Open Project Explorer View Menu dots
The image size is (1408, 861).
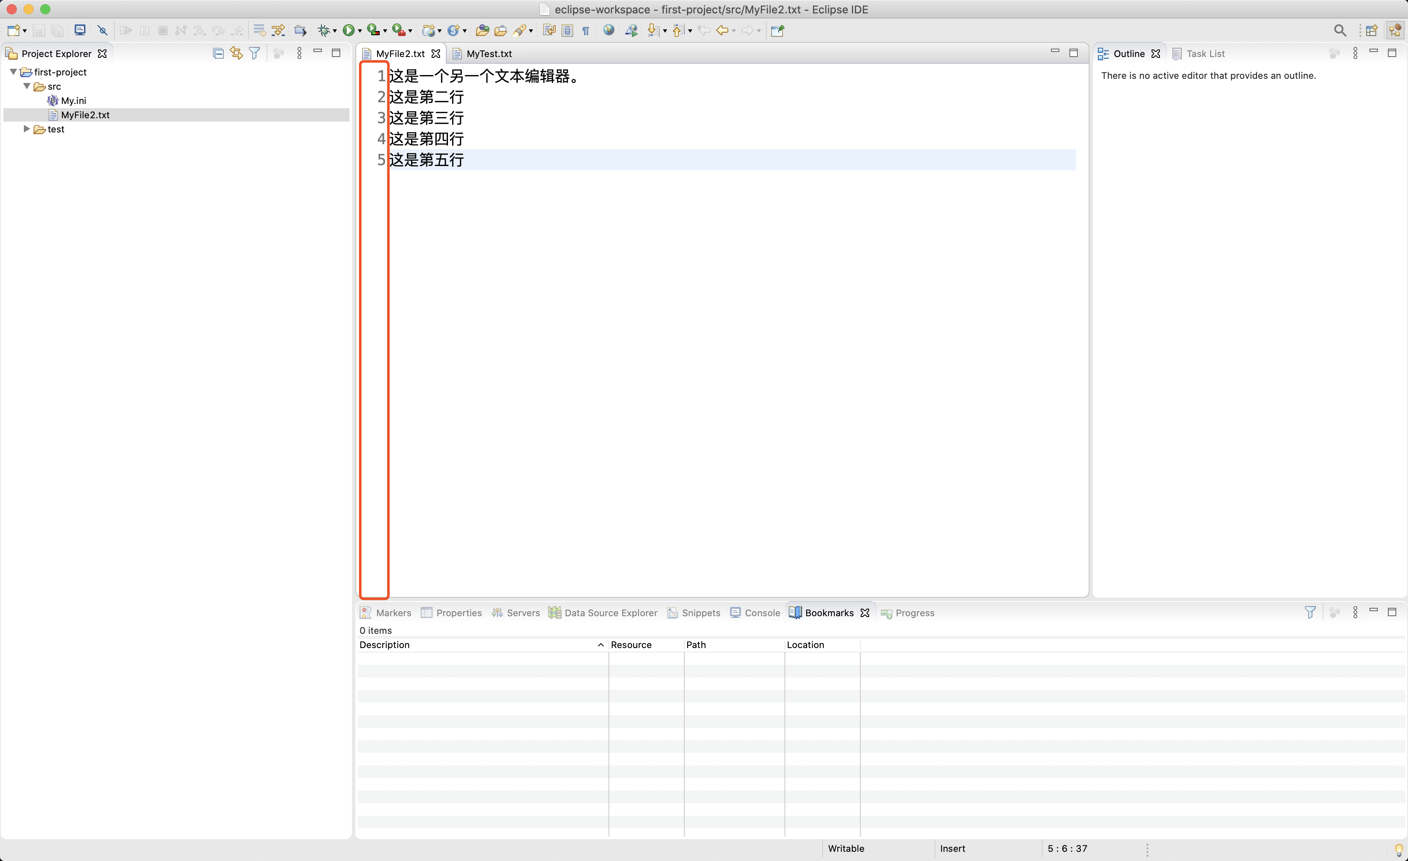click(300, 53)
